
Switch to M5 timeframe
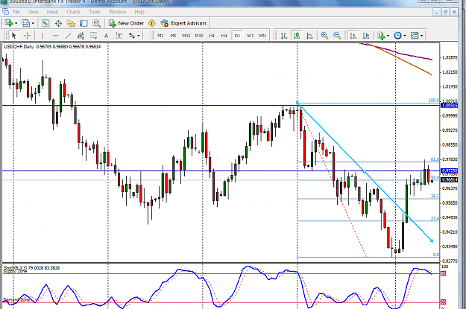pyautogui.click(x=173, y=36)
